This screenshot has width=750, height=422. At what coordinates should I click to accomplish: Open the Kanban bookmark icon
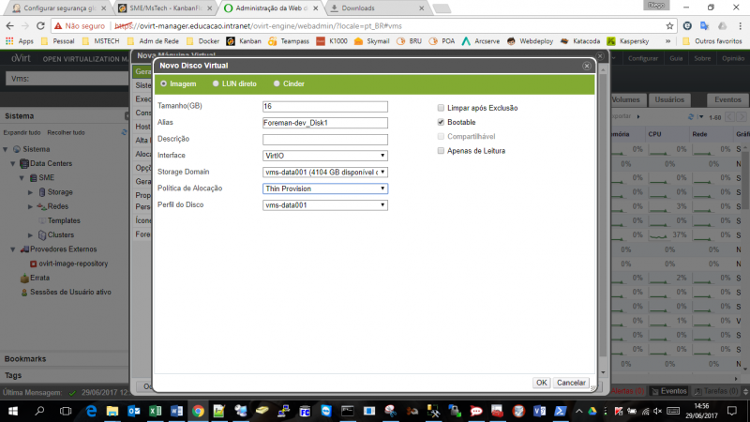coord(231,41)
